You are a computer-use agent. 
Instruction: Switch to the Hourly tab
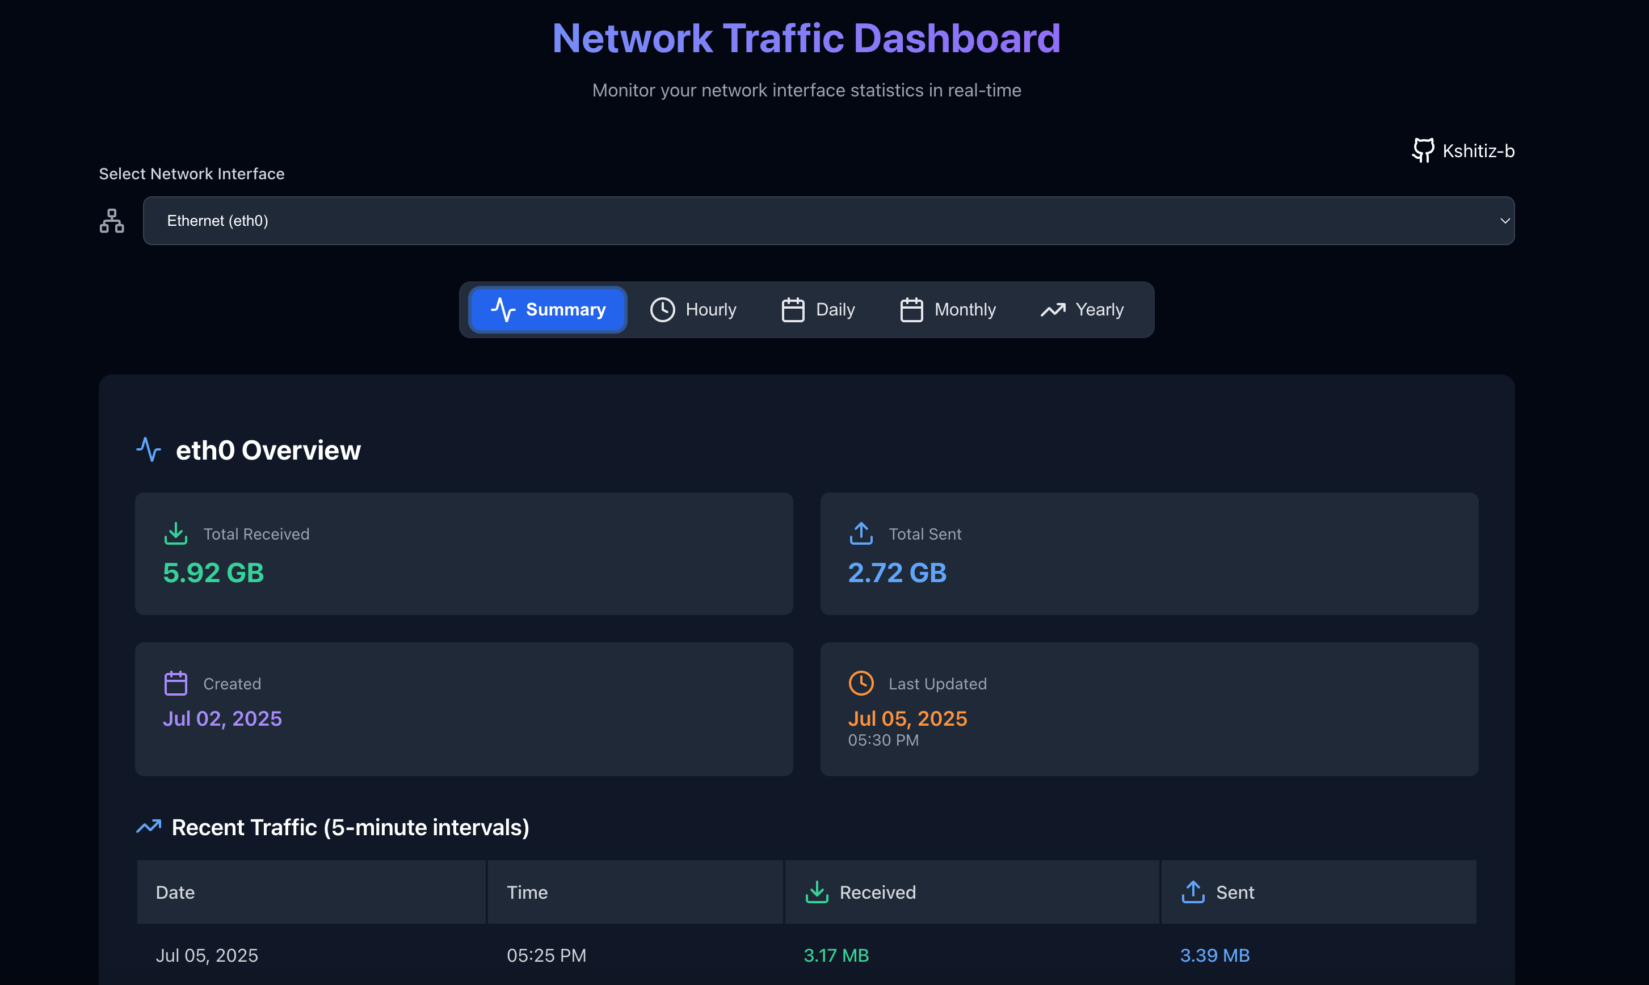(x=693, y=310)
